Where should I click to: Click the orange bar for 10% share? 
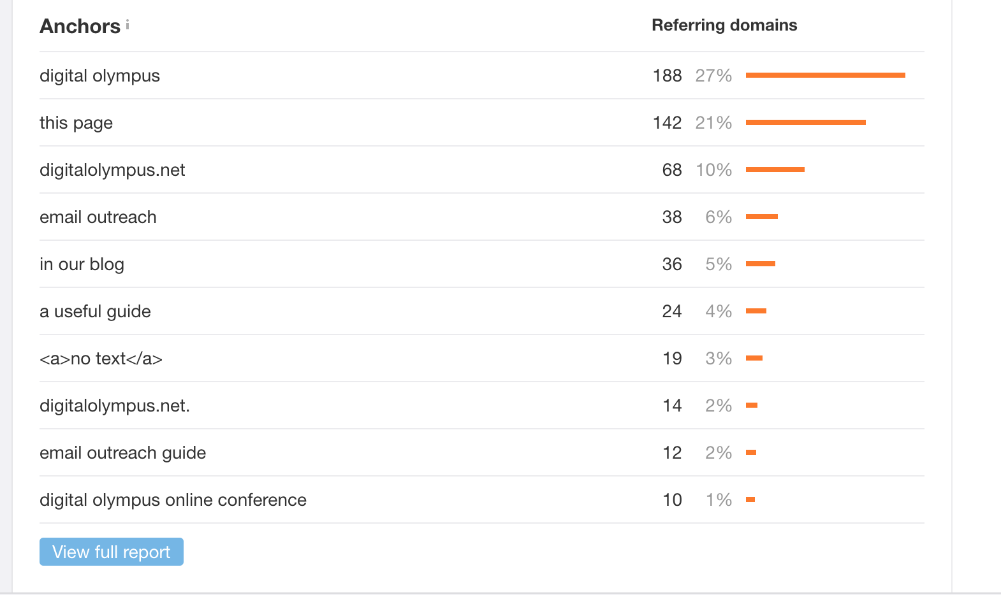(775, 169)
